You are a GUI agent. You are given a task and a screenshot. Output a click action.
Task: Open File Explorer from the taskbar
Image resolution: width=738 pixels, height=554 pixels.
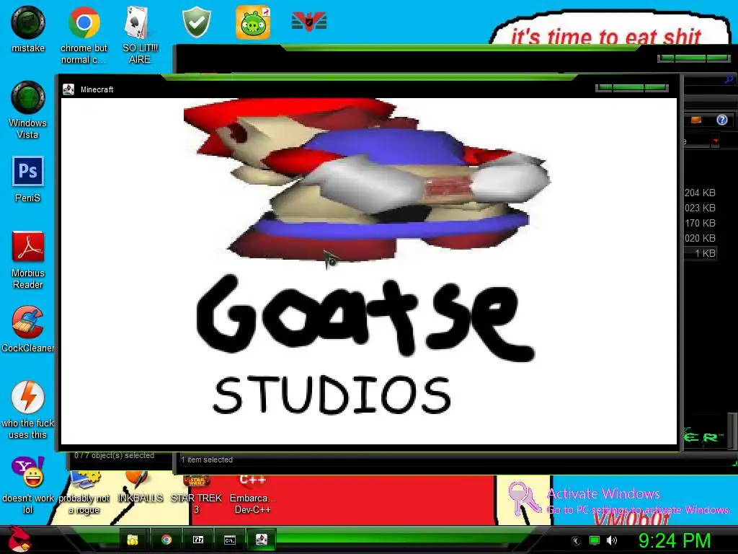pyautogui.click(x=133, y=540)
